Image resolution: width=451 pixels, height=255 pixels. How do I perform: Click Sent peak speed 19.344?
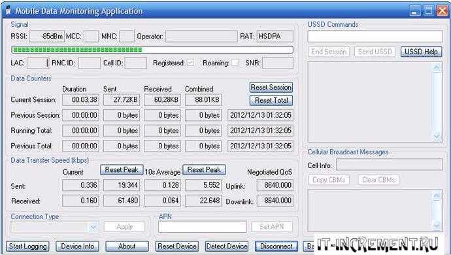point(122,185)
